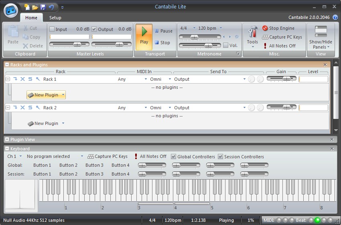
Task: Click the Rack 2 settings wrench icon
Action: (38, 107)
